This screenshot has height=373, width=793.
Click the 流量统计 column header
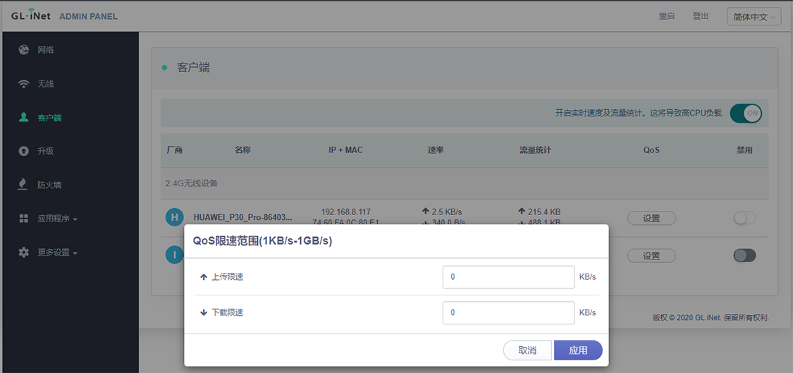pyautogui.click(x=535, y=150)
